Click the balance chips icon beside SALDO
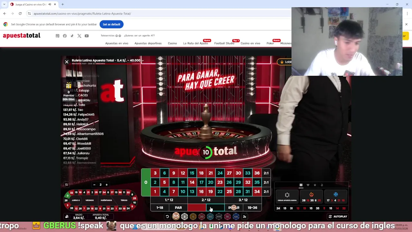 pos(67,217)
